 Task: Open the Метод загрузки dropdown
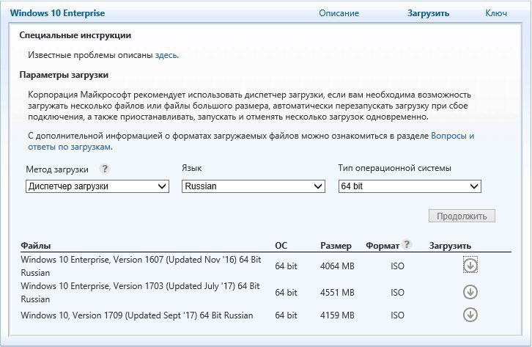coord(97,186)
